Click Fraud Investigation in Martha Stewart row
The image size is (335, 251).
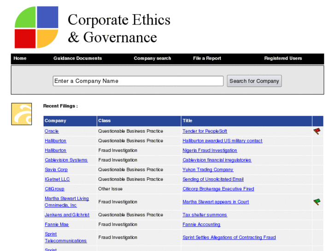point(118,202)
